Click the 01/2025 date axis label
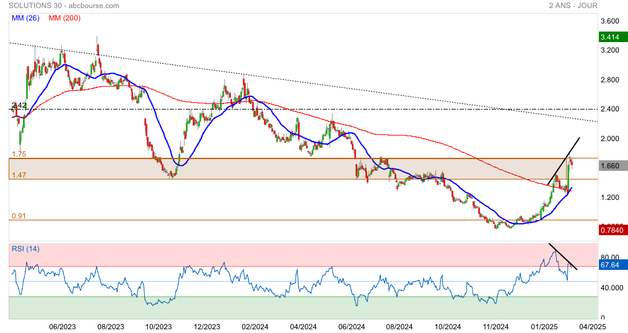 tap(544, 327)
